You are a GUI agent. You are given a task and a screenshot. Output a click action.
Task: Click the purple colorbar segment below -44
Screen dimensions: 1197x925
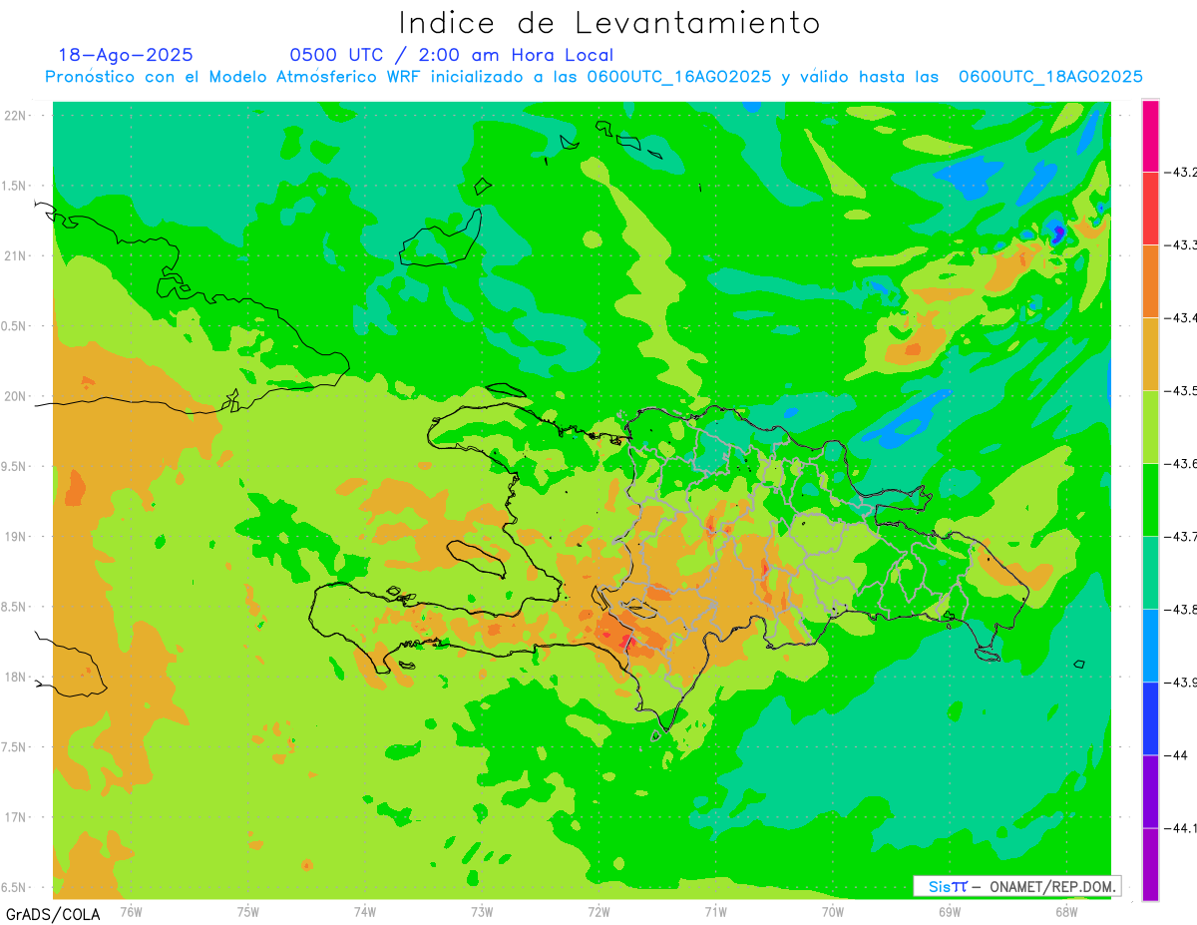(1150, 790)
